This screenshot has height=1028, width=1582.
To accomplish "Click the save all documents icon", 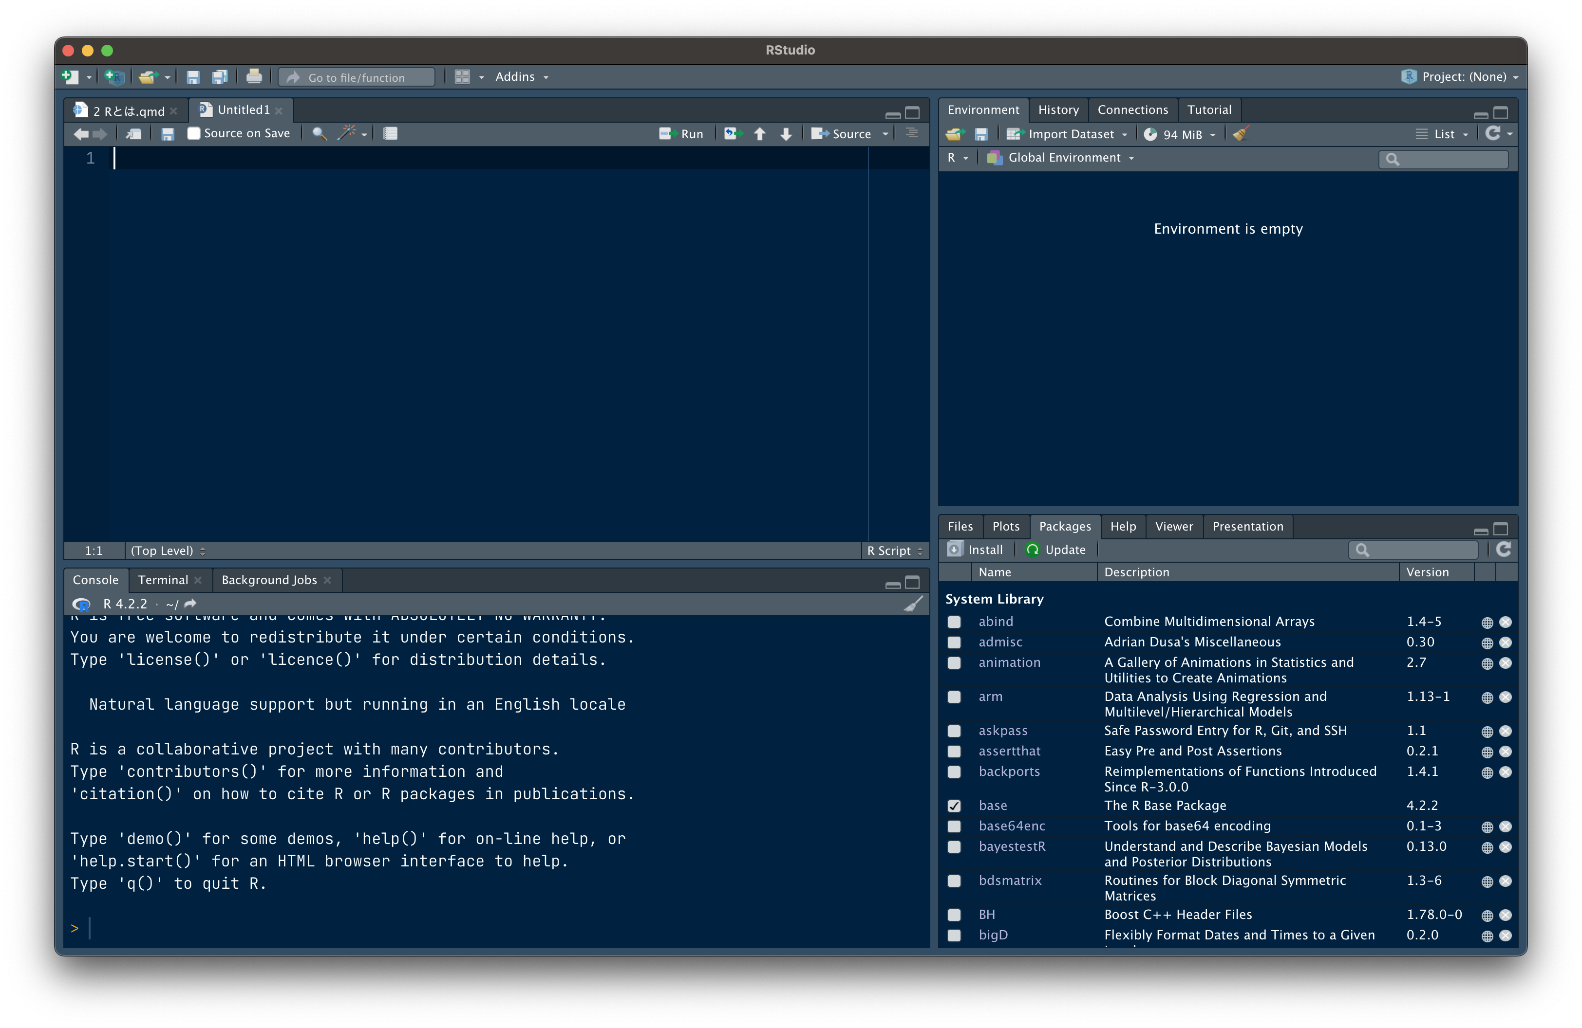I will [x=219, y=77].
